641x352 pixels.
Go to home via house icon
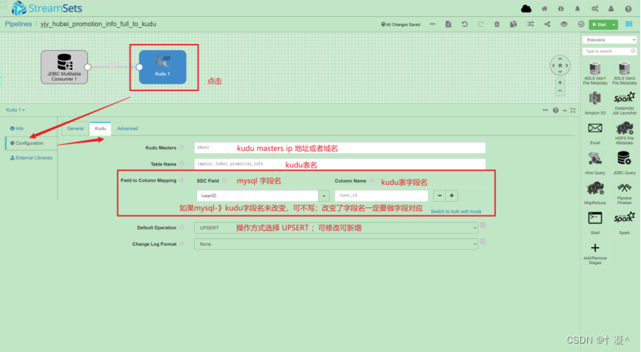click(x=544, y=8)
